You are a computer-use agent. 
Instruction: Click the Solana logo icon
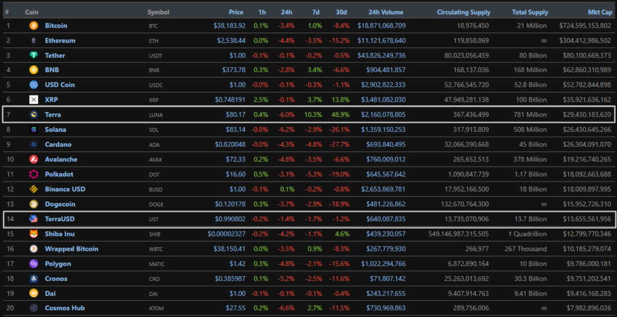pyautogui.click(x=34, y=129)
